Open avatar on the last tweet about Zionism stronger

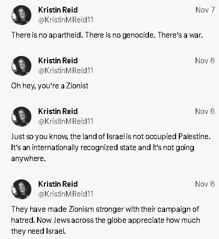(21, 189)
